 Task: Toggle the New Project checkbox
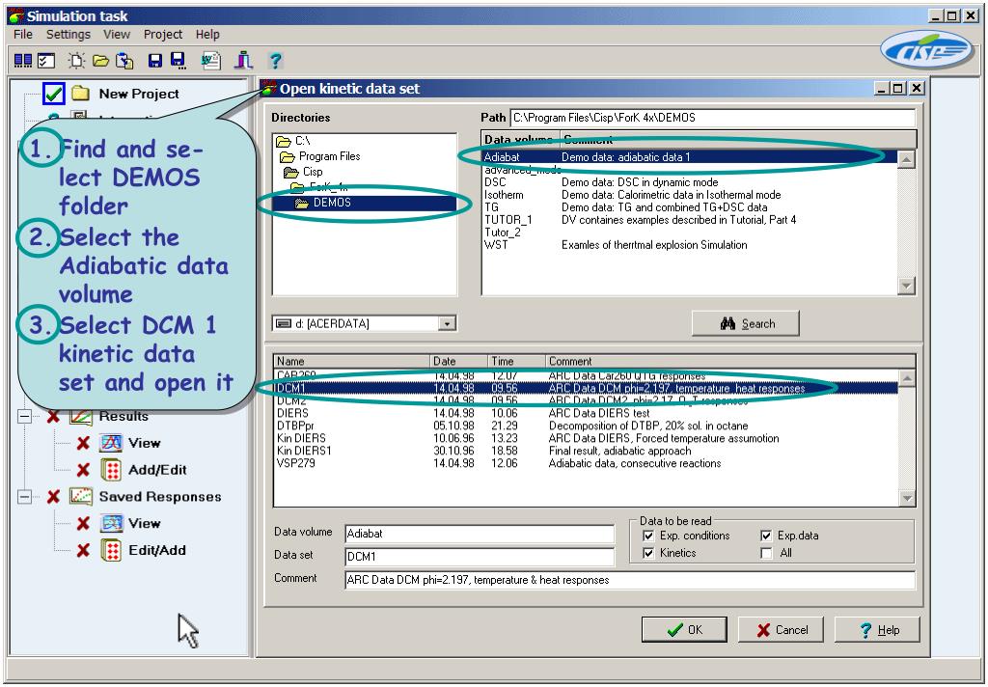[x=54, y=94]
